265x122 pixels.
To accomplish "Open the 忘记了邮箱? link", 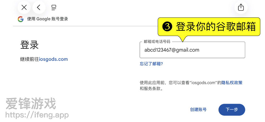I will click(x=151, y=64).
